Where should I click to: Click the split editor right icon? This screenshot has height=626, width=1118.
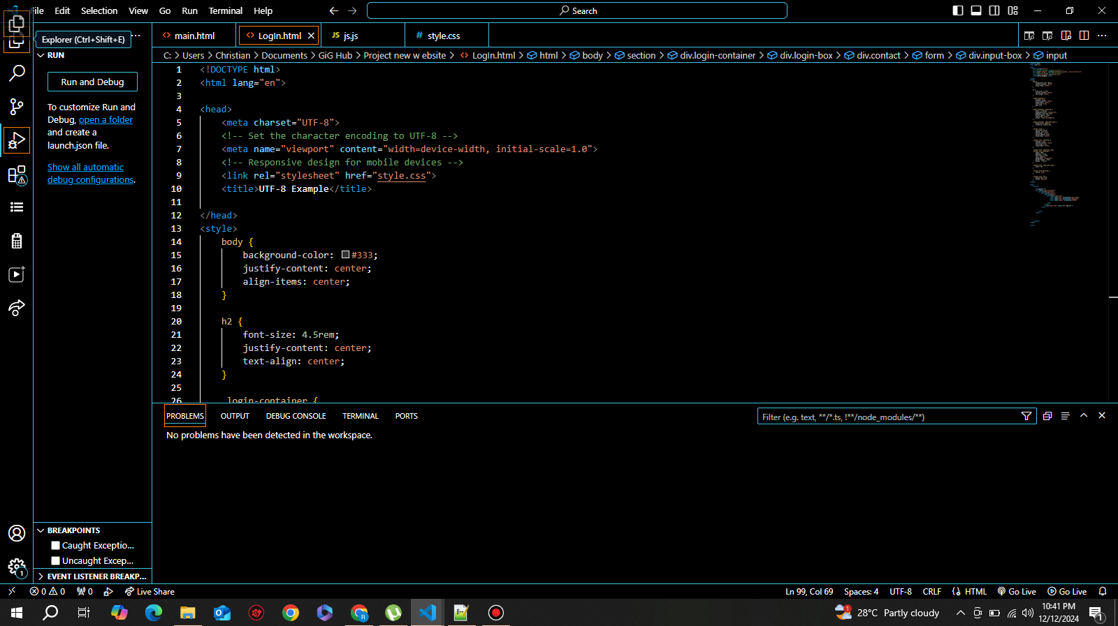click(1084, 36)
